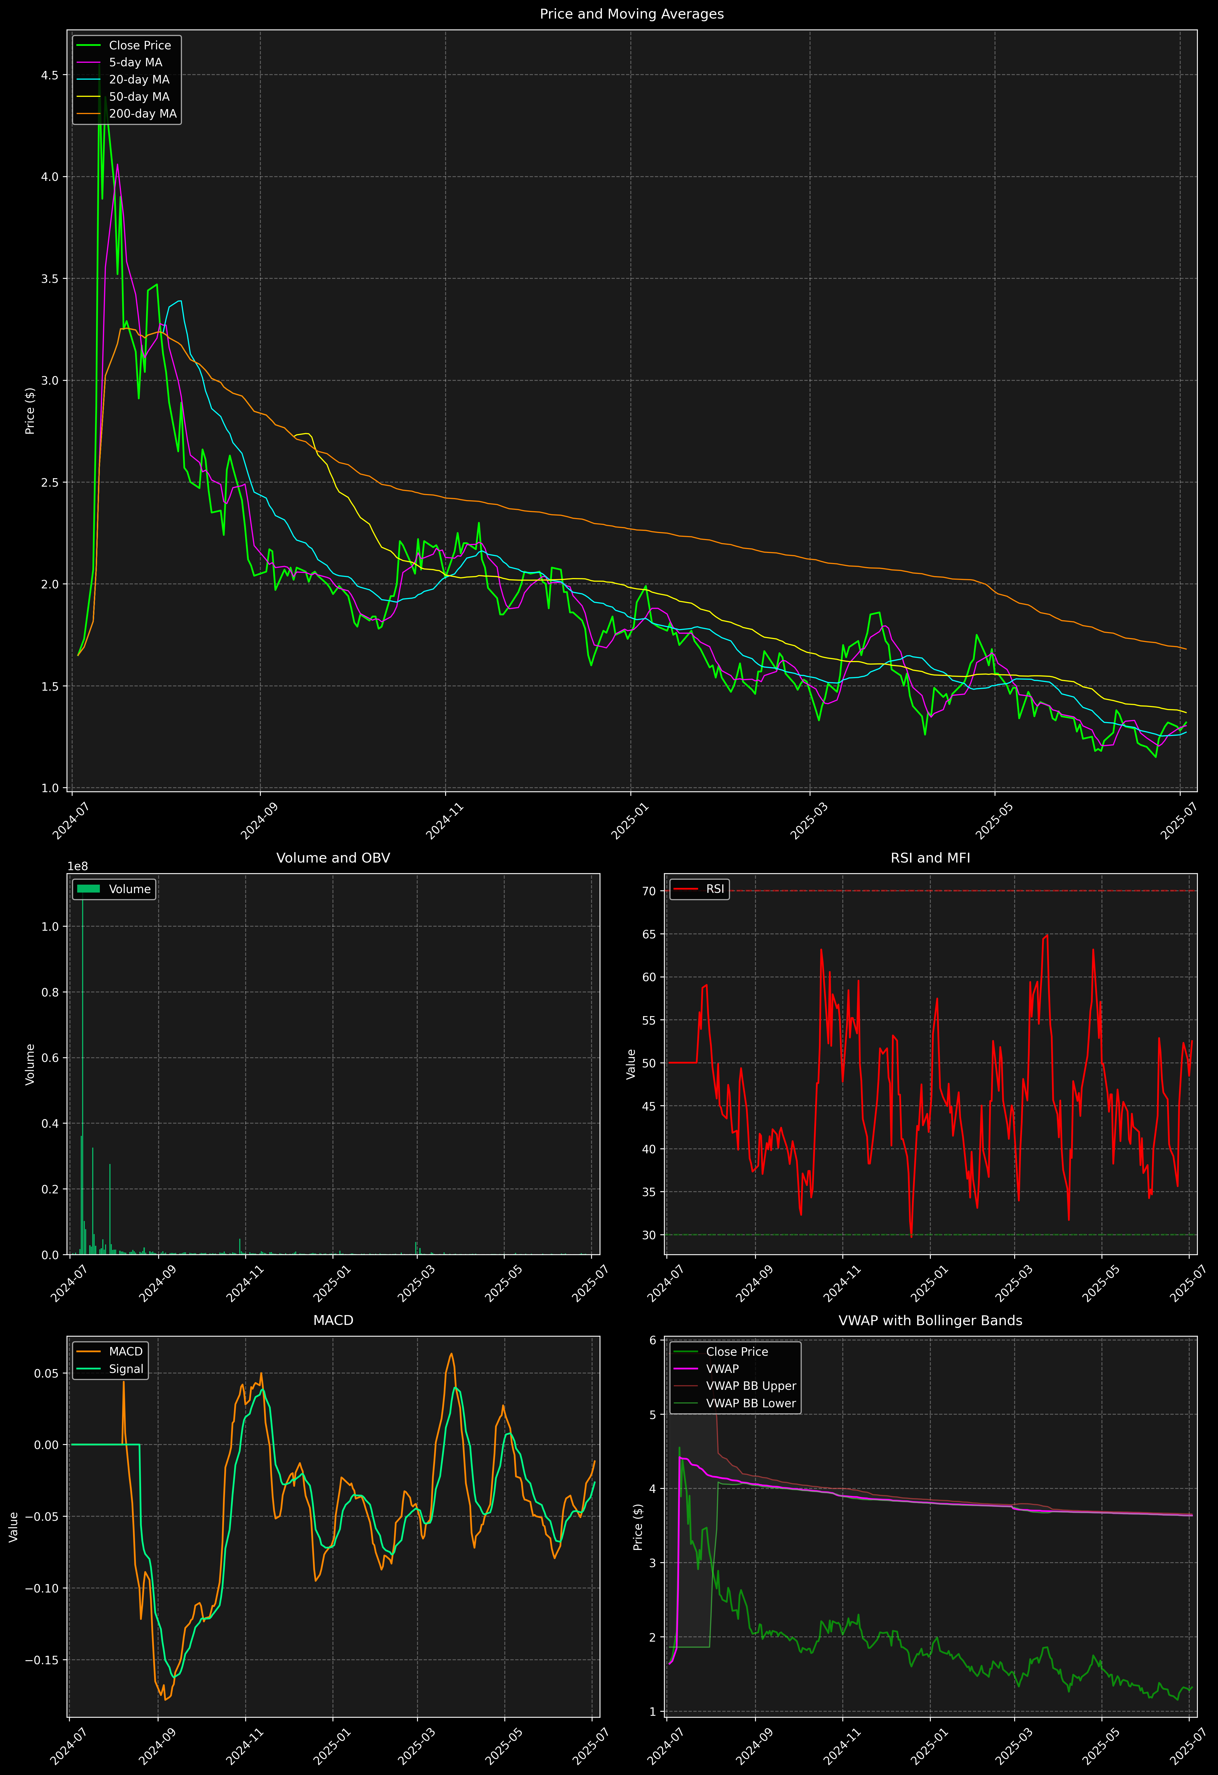Click the 0.00 y-axis tick on MACD chart
Viewport: 1218px width, 1775px height.
(47, 1445)
